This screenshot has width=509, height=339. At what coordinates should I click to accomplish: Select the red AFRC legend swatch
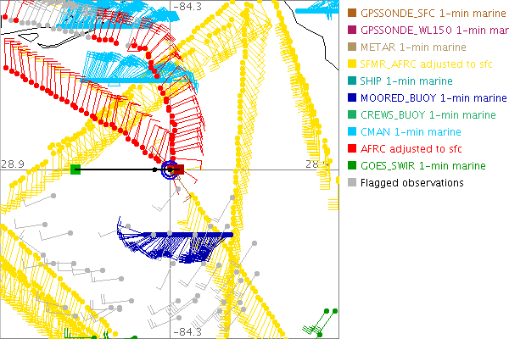pos(352,148)
